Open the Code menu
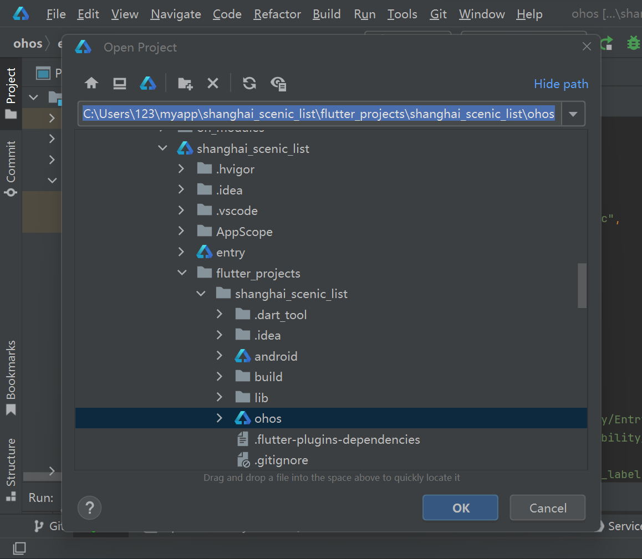The height and width of the screenshot is (559, 642). point(227,14)
